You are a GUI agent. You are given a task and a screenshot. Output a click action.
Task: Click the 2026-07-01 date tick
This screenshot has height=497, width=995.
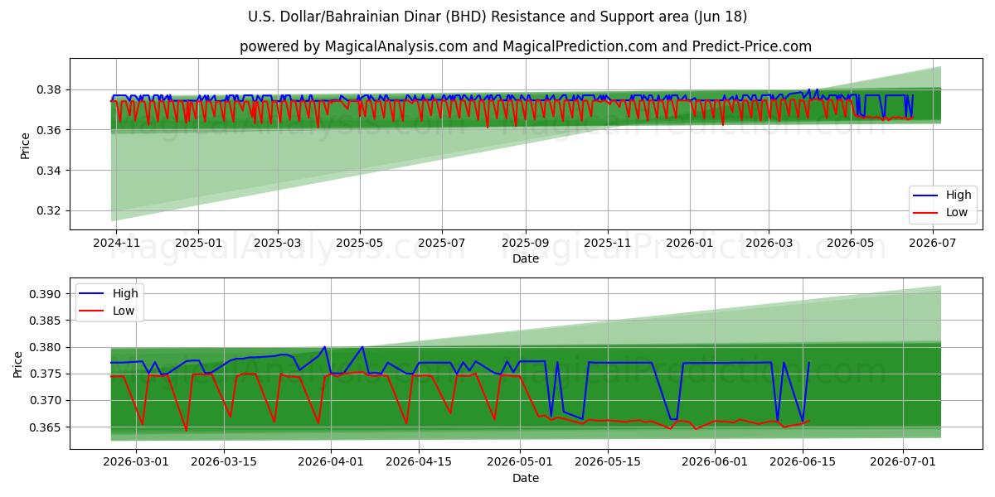tap(903, 461)
